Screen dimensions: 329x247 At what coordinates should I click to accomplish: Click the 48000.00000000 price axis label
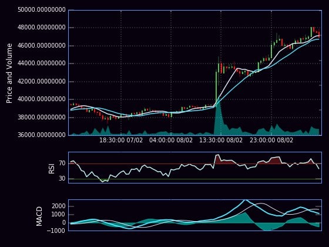(41, 28)
